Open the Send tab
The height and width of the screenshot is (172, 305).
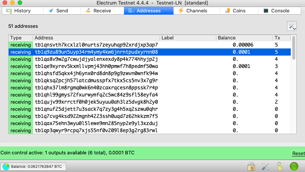click(62, 11)
